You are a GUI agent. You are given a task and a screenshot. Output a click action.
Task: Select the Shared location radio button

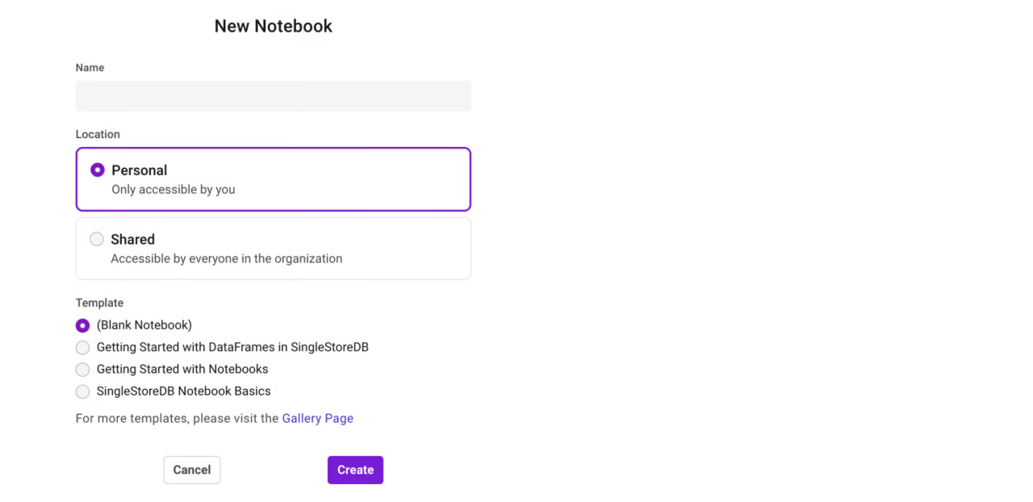(97, 239)
